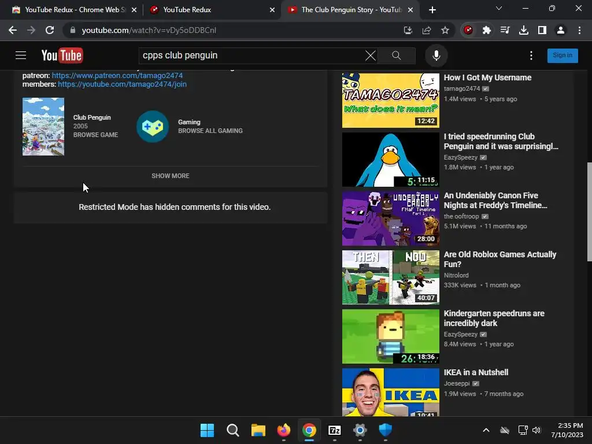The image size is (592, 444).
Task: Open Chrome extensions puzzle menu
Action: 487,30
